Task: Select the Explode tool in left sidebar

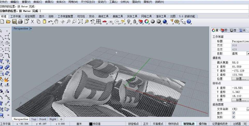Action: tap(7, 80)
